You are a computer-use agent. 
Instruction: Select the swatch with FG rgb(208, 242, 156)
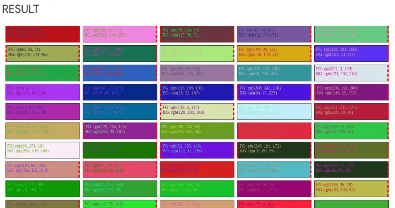274,92
